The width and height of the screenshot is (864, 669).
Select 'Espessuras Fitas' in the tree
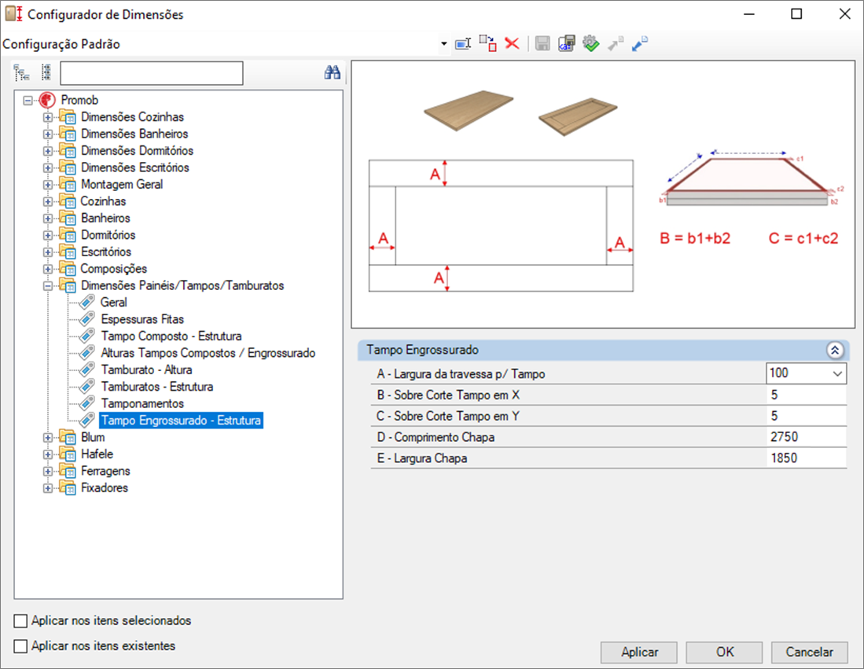coord(142,319)
